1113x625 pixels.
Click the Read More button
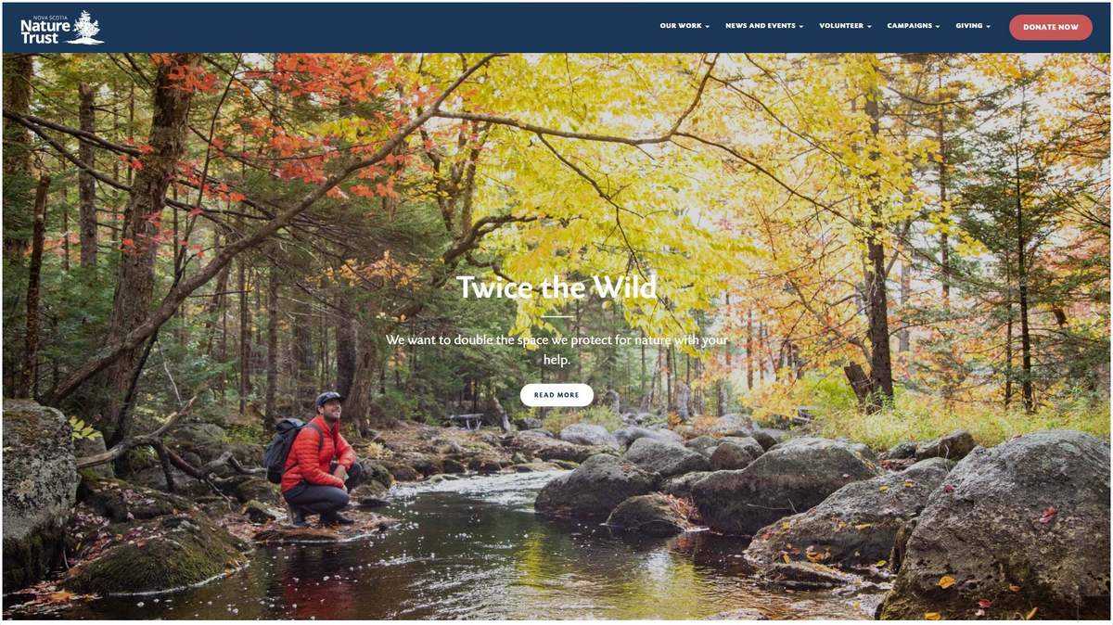(x=556, y=395)
